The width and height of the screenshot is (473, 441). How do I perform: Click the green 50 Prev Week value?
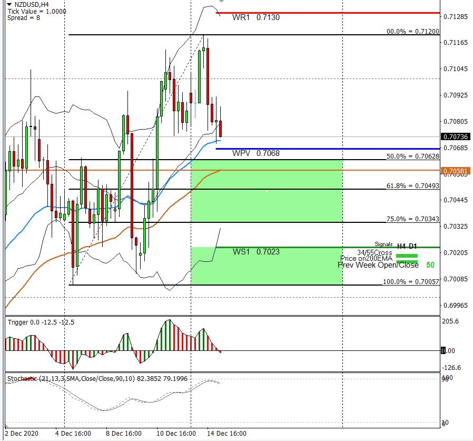point(430,265)
